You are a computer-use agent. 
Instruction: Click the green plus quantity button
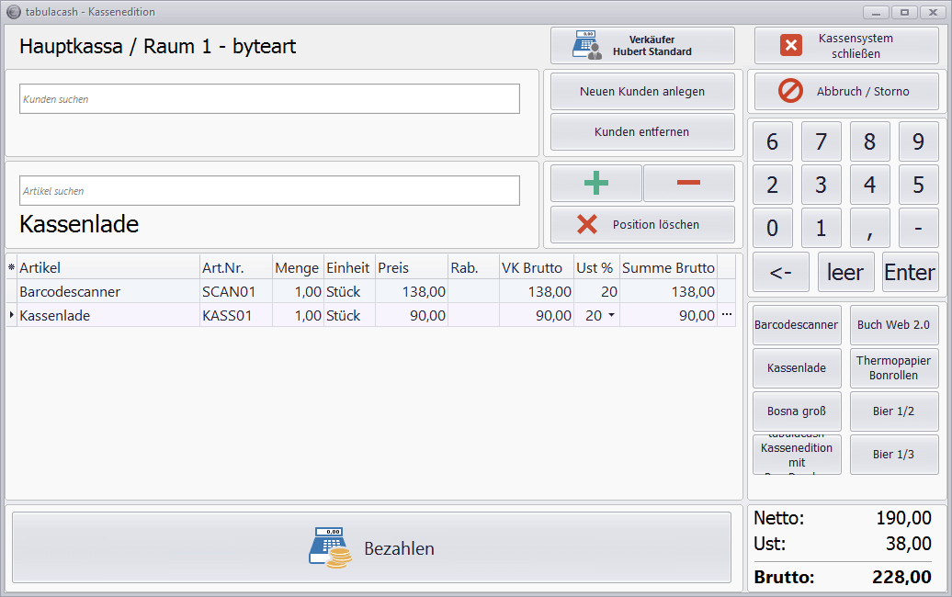(595, 183)
